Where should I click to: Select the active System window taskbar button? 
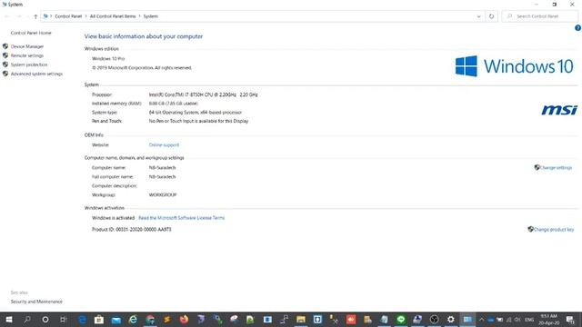(x=467, y=320)
